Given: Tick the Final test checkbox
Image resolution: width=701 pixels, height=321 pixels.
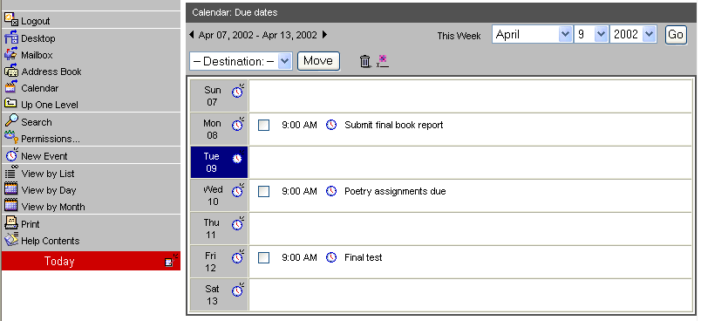Looking at the screenshot, I should point(264,257).
